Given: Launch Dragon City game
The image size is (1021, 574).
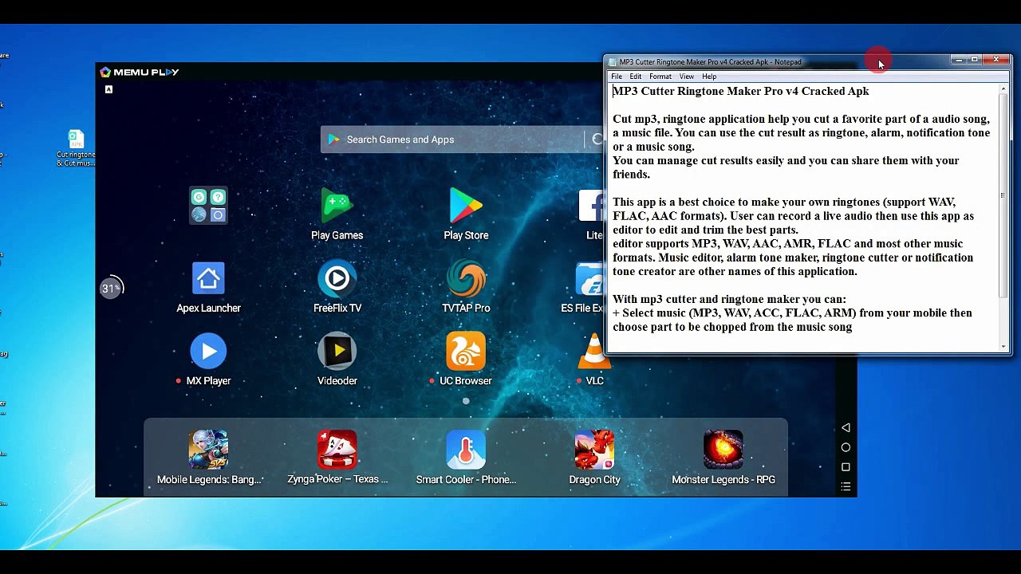Looking at the screenshot, I should (594, 450).
